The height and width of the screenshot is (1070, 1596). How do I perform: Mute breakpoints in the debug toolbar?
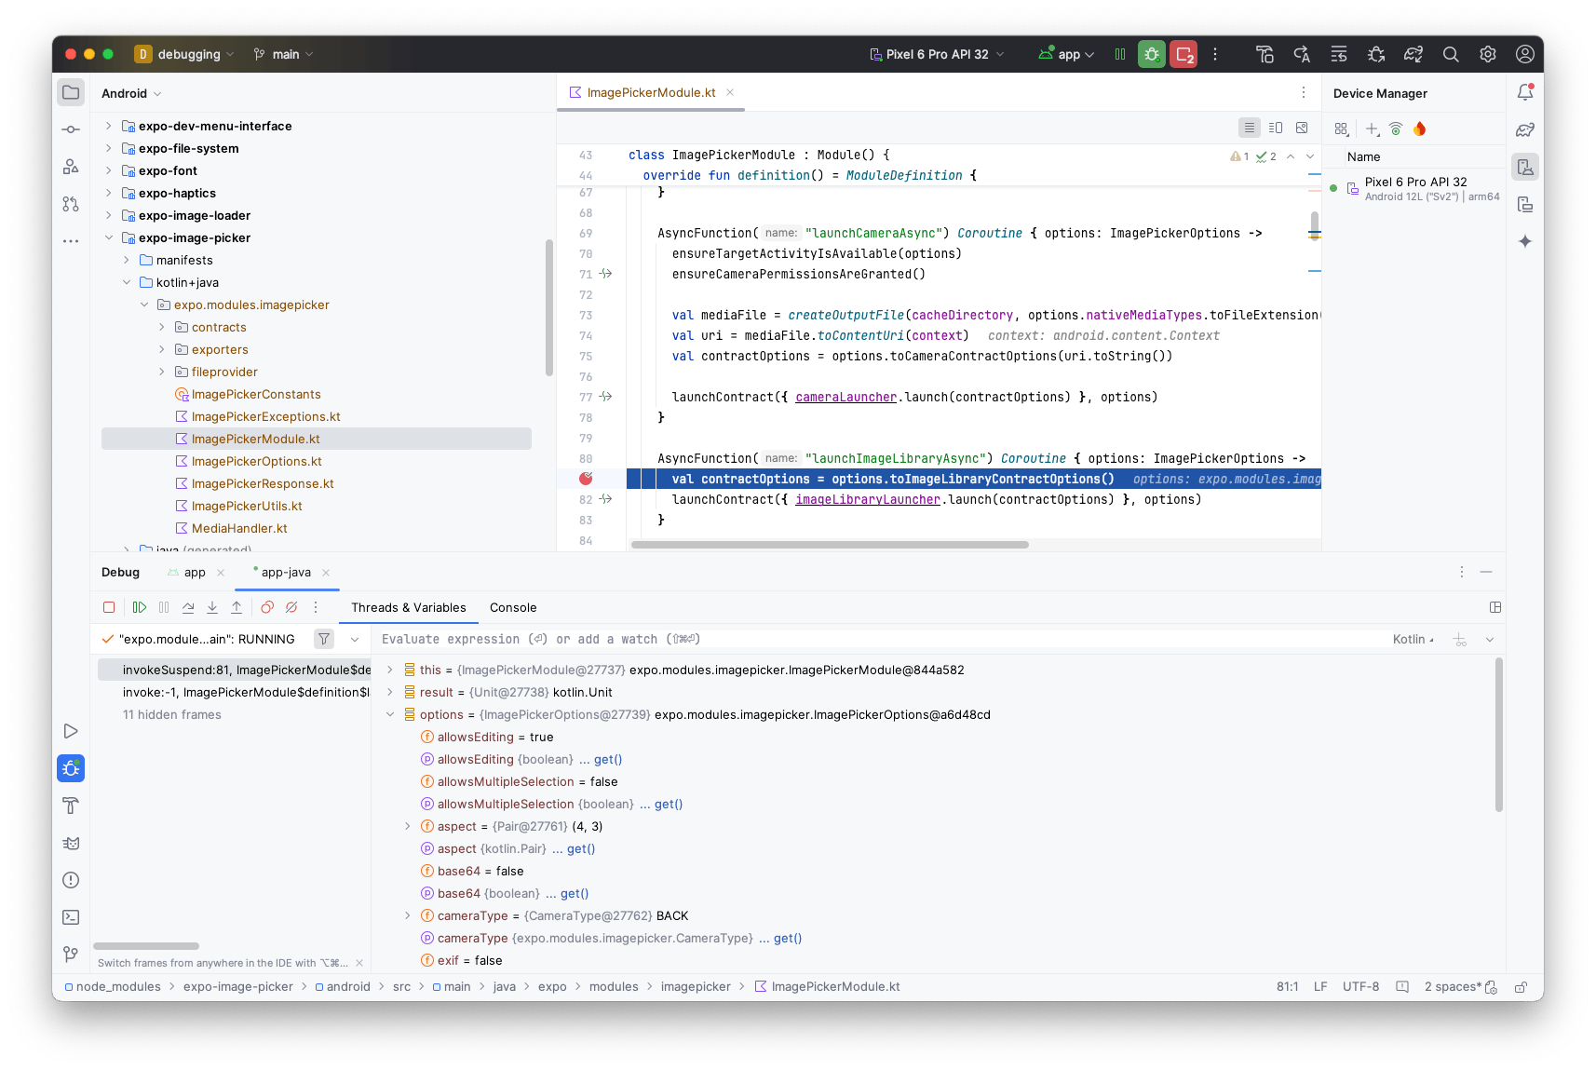click(291, 607)
